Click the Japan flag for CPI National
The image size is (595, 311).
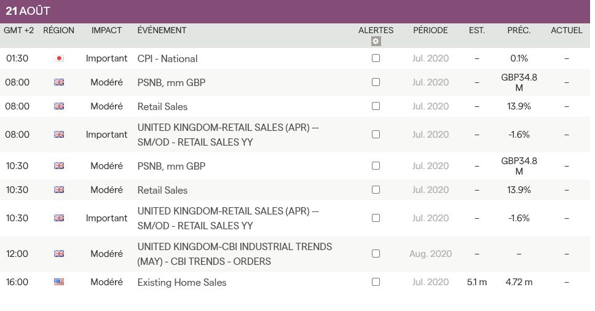(59, 58)
